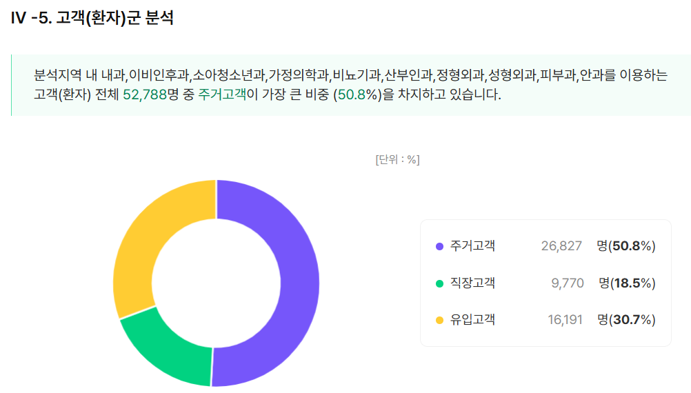Click the [단위 : %] unit label
691x393 pixels.
click(x=397, y=160)
